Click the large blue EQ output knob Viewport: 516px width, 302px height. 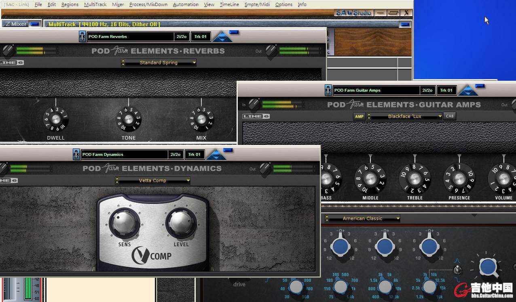489,267
